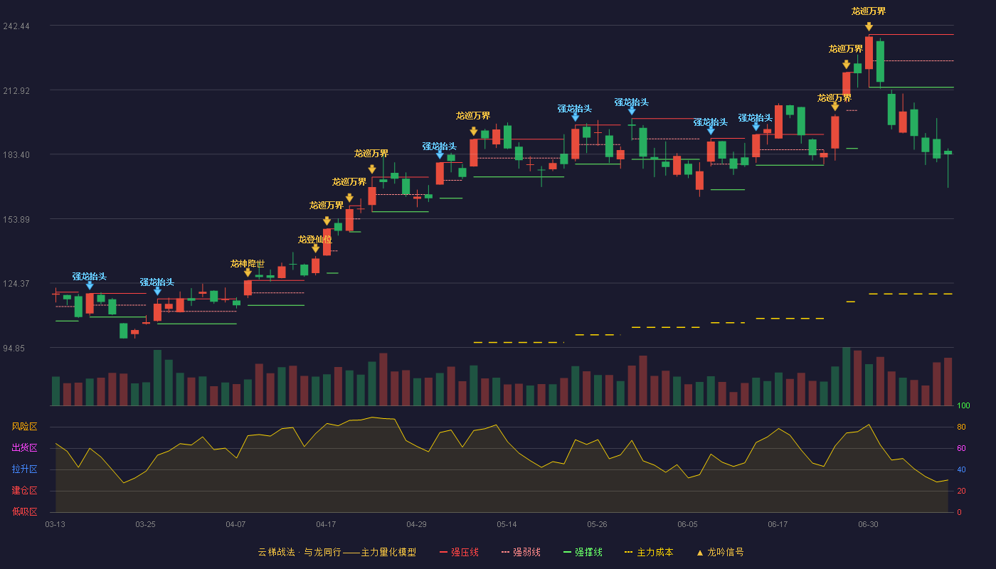996x569 pixels.
Task: Click the blue 40 indicator scale value
Action: coord(961,469)
